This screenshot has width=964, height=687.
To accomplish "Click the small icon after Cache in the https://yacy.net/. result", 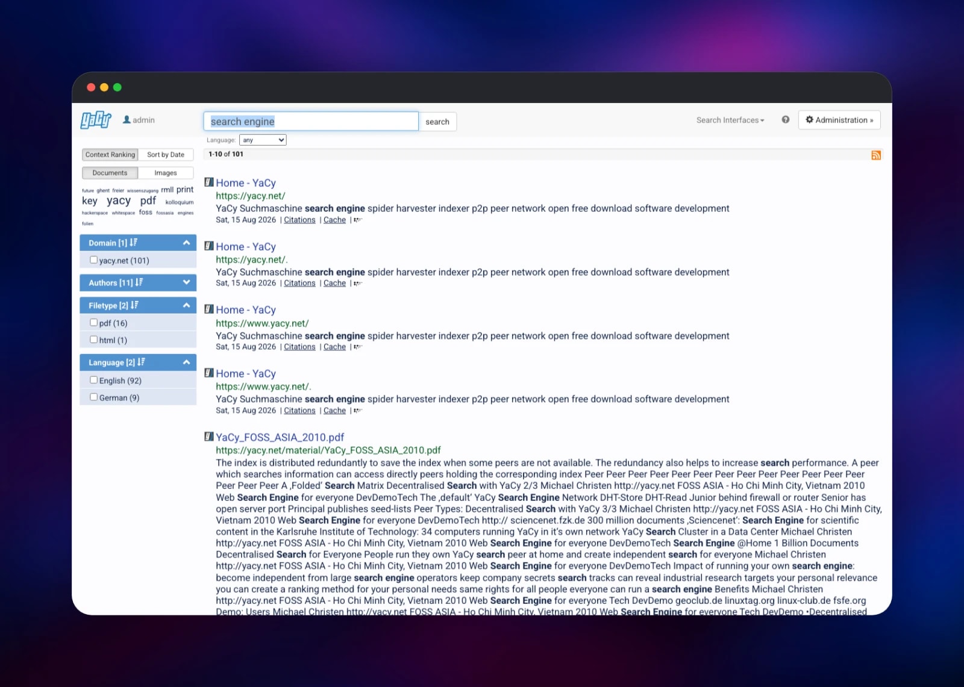I will point(358,284).
